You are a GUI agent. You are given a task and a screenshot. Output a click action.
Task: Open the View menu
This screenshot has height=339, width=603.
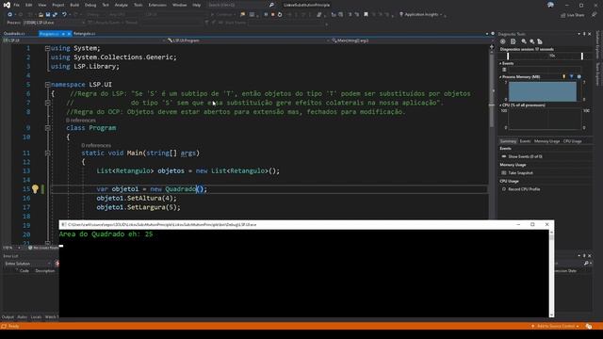click(41, 5)
